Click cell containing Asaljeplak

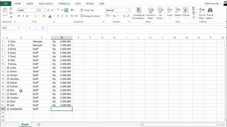tap(21, 109)
